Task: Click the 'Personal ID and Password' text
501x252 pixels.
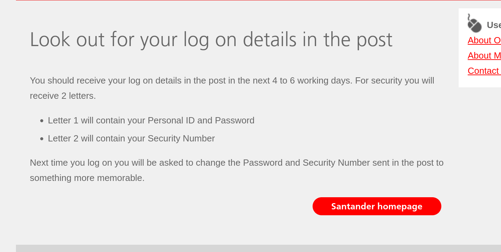Action: 201,120
